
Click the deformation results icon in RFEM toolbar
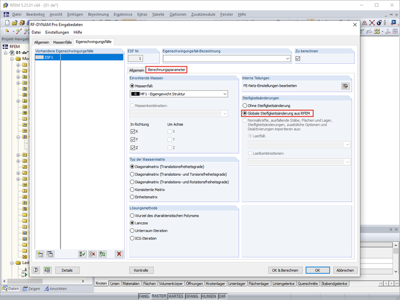369,32
